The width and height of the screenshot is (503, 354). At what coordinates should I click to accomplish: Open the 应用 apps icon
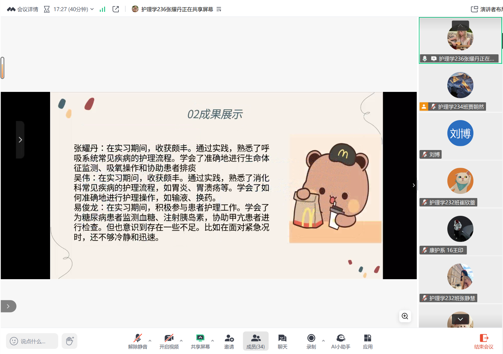(x=367, y=341)
